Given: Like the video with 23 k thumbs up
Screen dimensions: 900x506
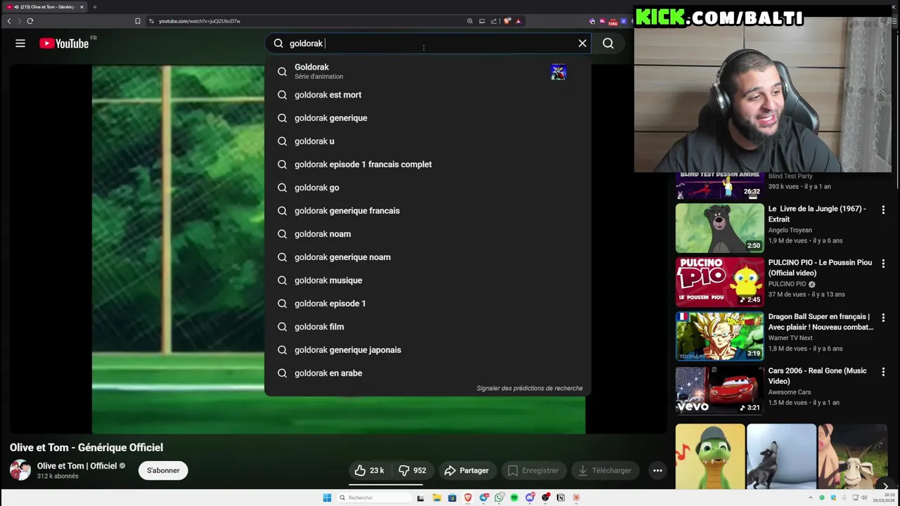Looking at the screenshot, I should pos(369,470).
